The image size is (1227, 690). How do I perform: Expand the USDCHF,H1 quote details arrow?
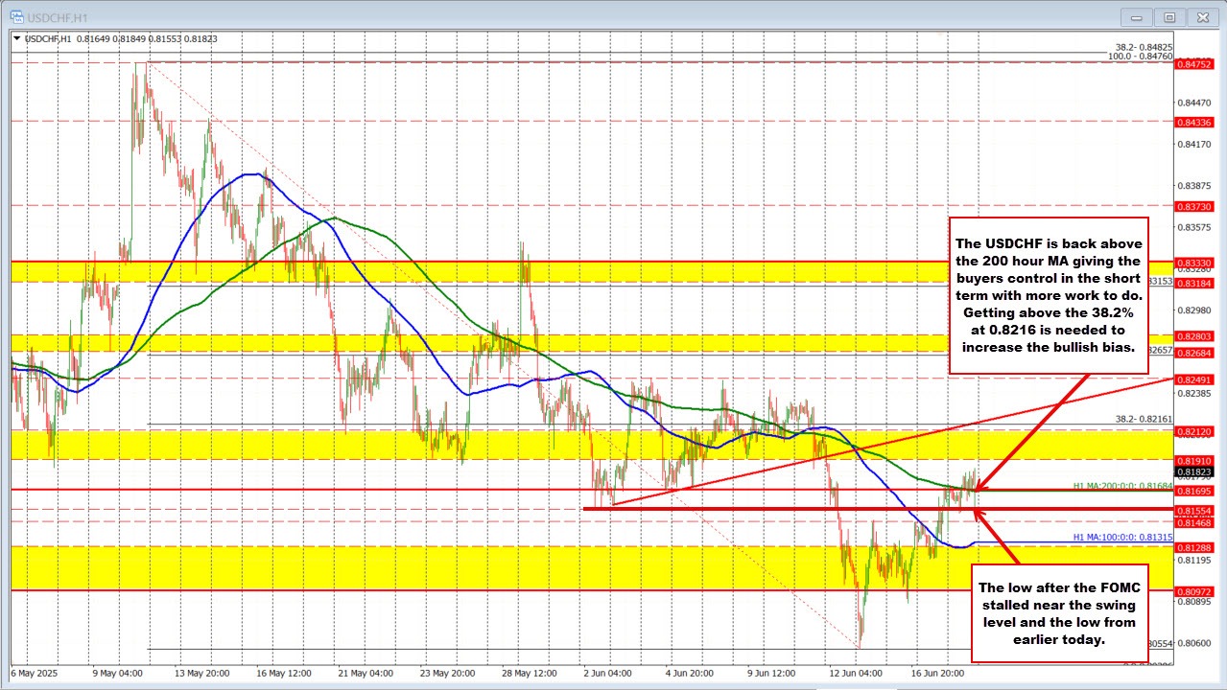pyautogui.click(x=16, y=38)
